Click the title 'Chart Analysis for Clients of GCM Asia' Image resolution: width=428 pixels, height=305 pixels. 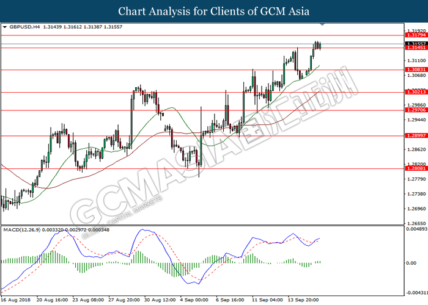[214, 11]
